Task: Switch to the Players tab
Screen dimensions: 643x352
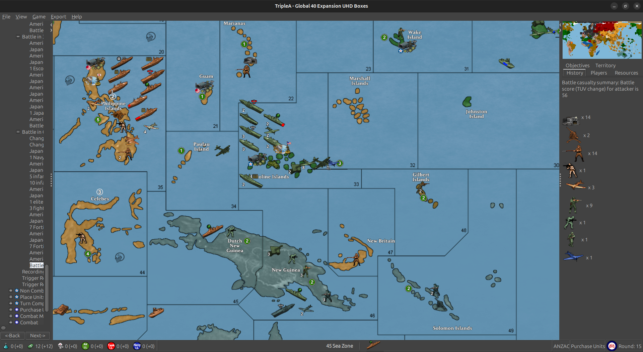Action: 598,73
